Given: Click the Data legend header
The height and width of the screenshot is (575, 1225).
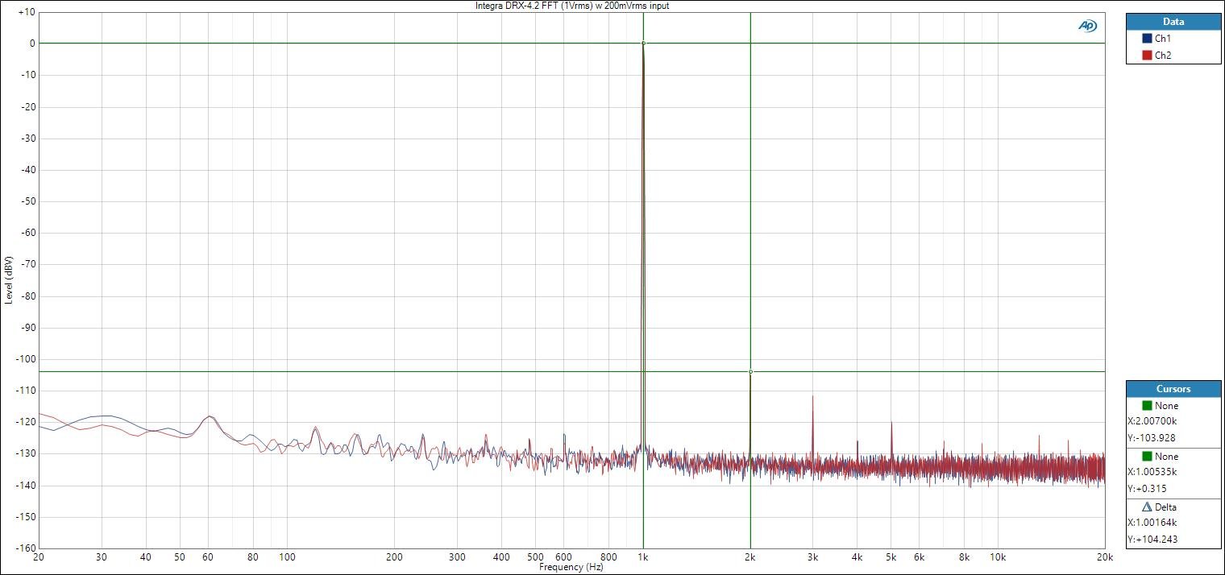Looking at the screenshot, I should point(1173,22).
